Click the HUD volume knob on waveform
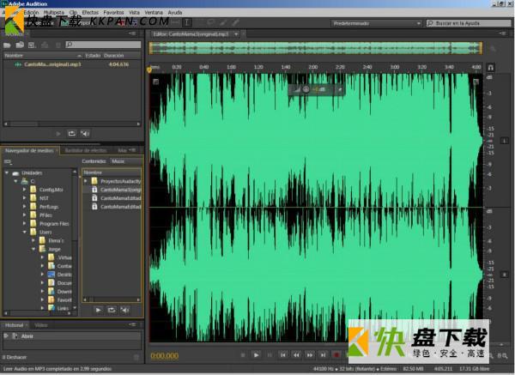The height and width of the screenshot is (375, 515). pos(306,89)
